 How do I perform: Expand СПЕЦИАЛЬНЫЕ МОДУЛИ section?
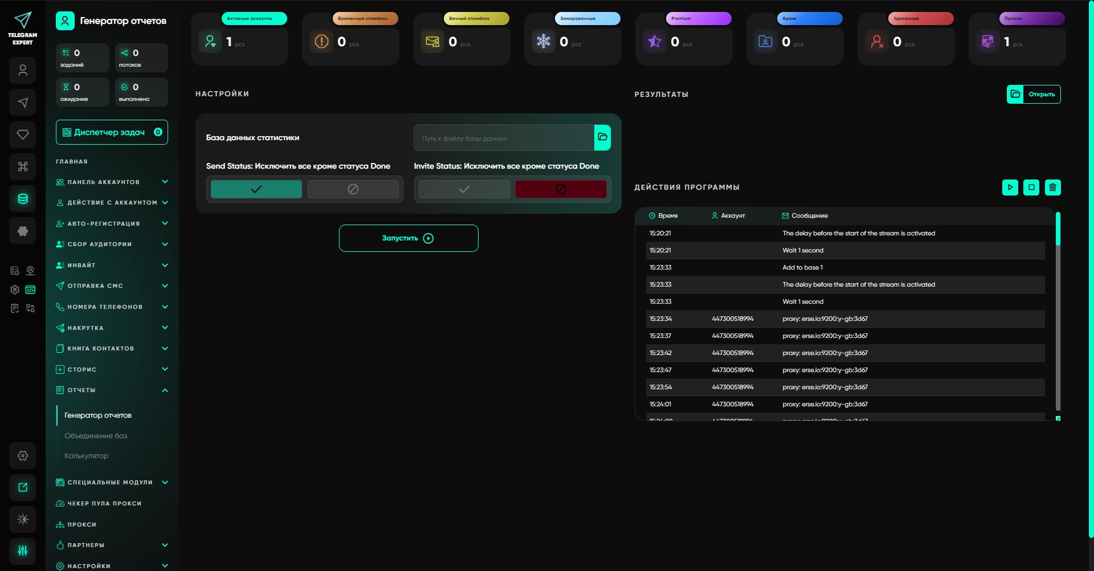pyautogui.click(x=112, y=483)
